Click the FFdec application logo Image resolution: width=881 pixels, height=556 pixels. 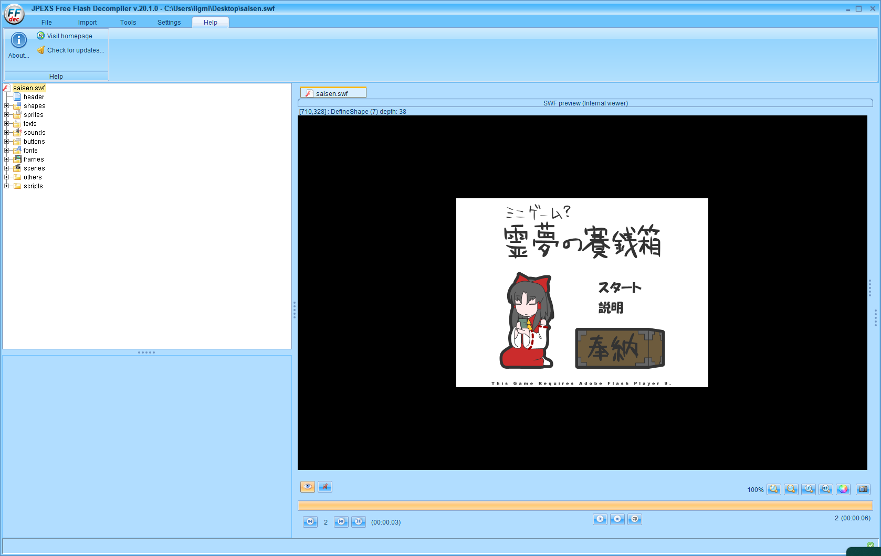coord(14,14)
